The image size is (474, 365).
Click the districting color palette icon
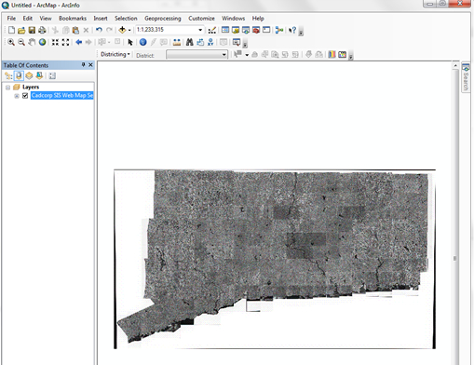tap(332, 55)
